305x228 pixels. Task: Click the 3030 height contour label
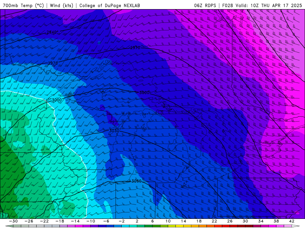[114, 131]
